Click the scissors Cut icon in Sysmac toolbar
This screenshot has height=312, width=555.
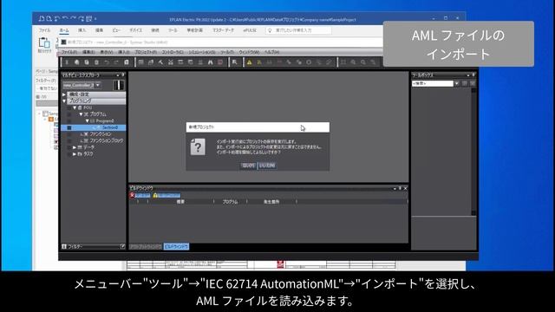pos(67,62)
